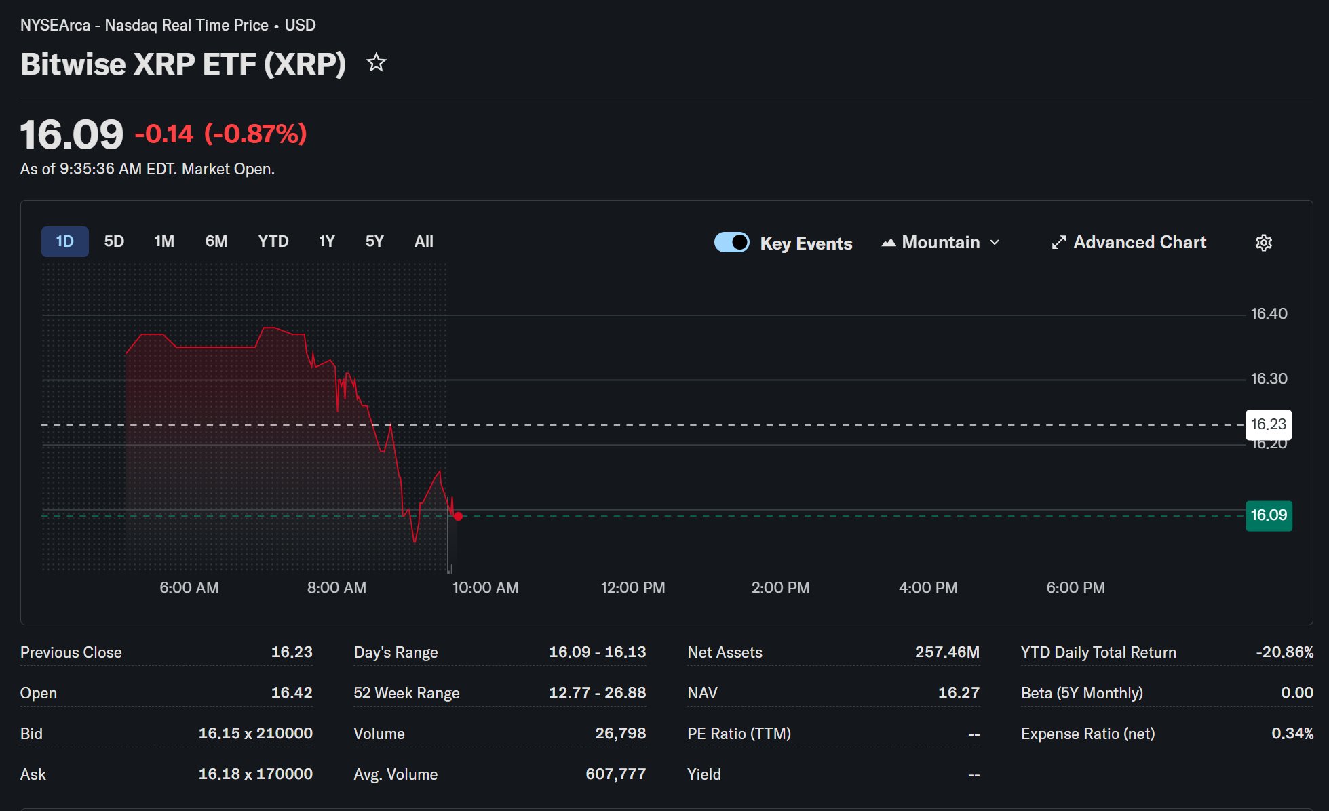This screenshot has width=1329, height=811.
Task: Show the 5Y chart range
Action: [x=374, y=241]
